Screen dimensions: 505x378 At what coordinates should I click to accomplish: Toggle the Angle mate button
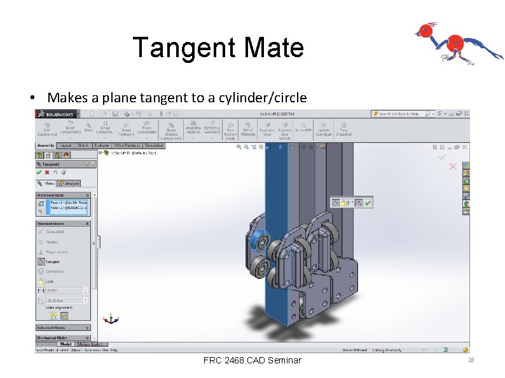(x=41, y=301)
